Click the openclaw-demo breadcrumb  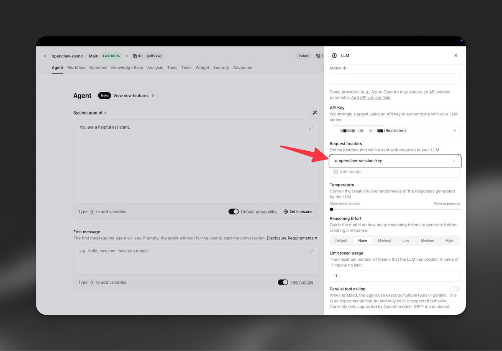67,56
